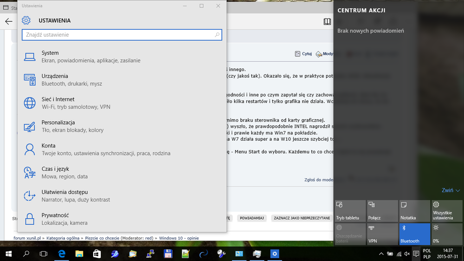Click the Połącz quick action tile

pyautogui.click(x=382, y=211)
